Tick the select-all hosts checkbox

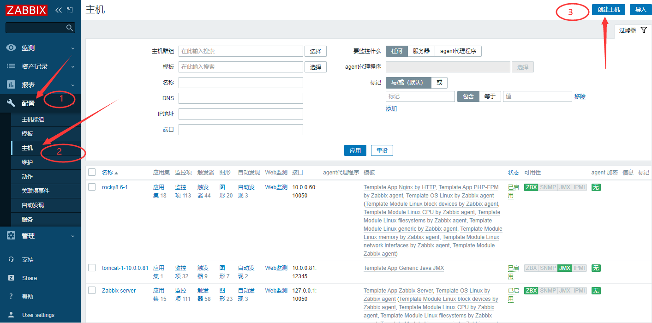coord(92,172)
